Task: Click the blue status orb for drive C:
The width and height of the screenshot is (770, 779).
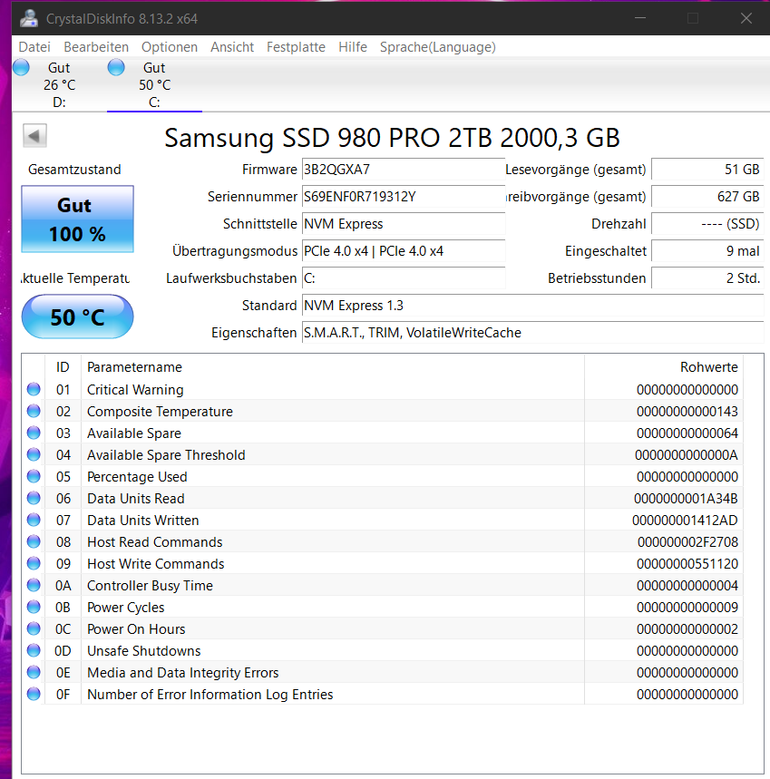Action: click(116, 68)
